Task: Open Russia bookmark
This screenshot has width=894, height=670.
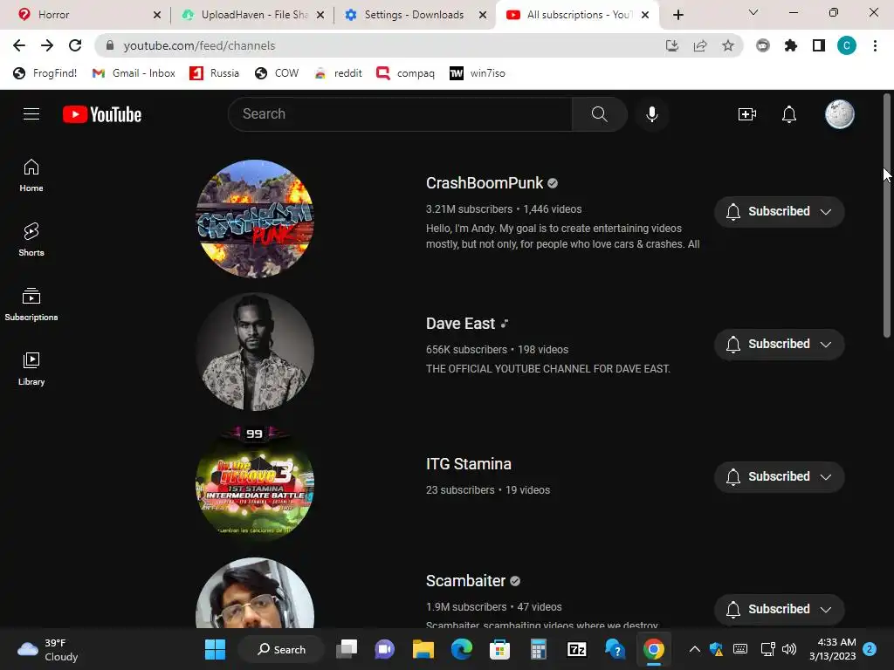Action: (215, 73)
